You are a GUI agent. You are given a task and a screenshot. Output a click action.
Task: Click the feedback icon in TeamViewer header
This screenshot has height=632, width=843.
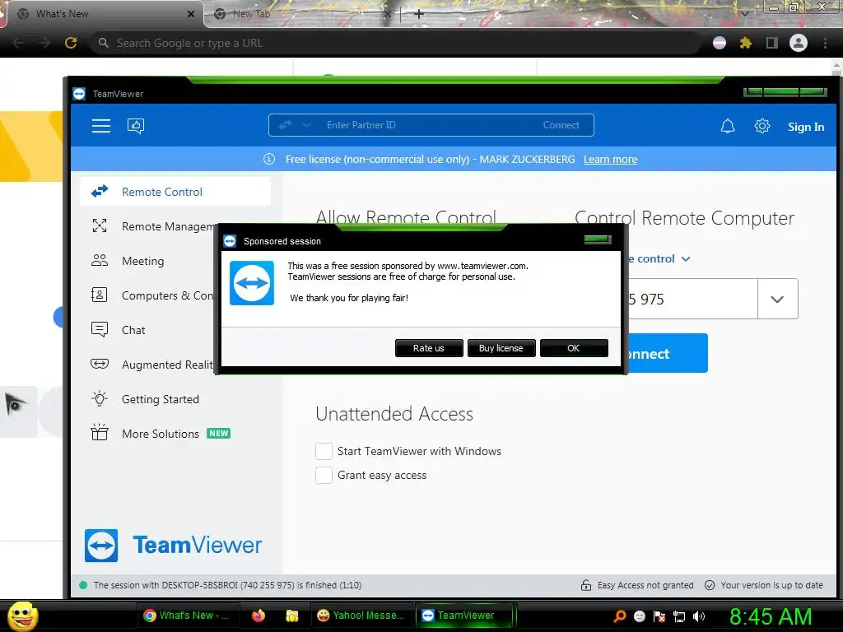136,126
